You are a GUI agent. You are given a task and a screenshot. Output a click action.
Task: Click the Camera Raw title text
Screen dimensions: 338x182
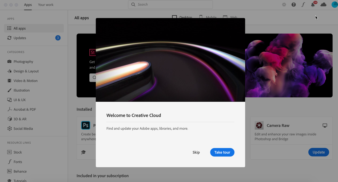(278, 125)
